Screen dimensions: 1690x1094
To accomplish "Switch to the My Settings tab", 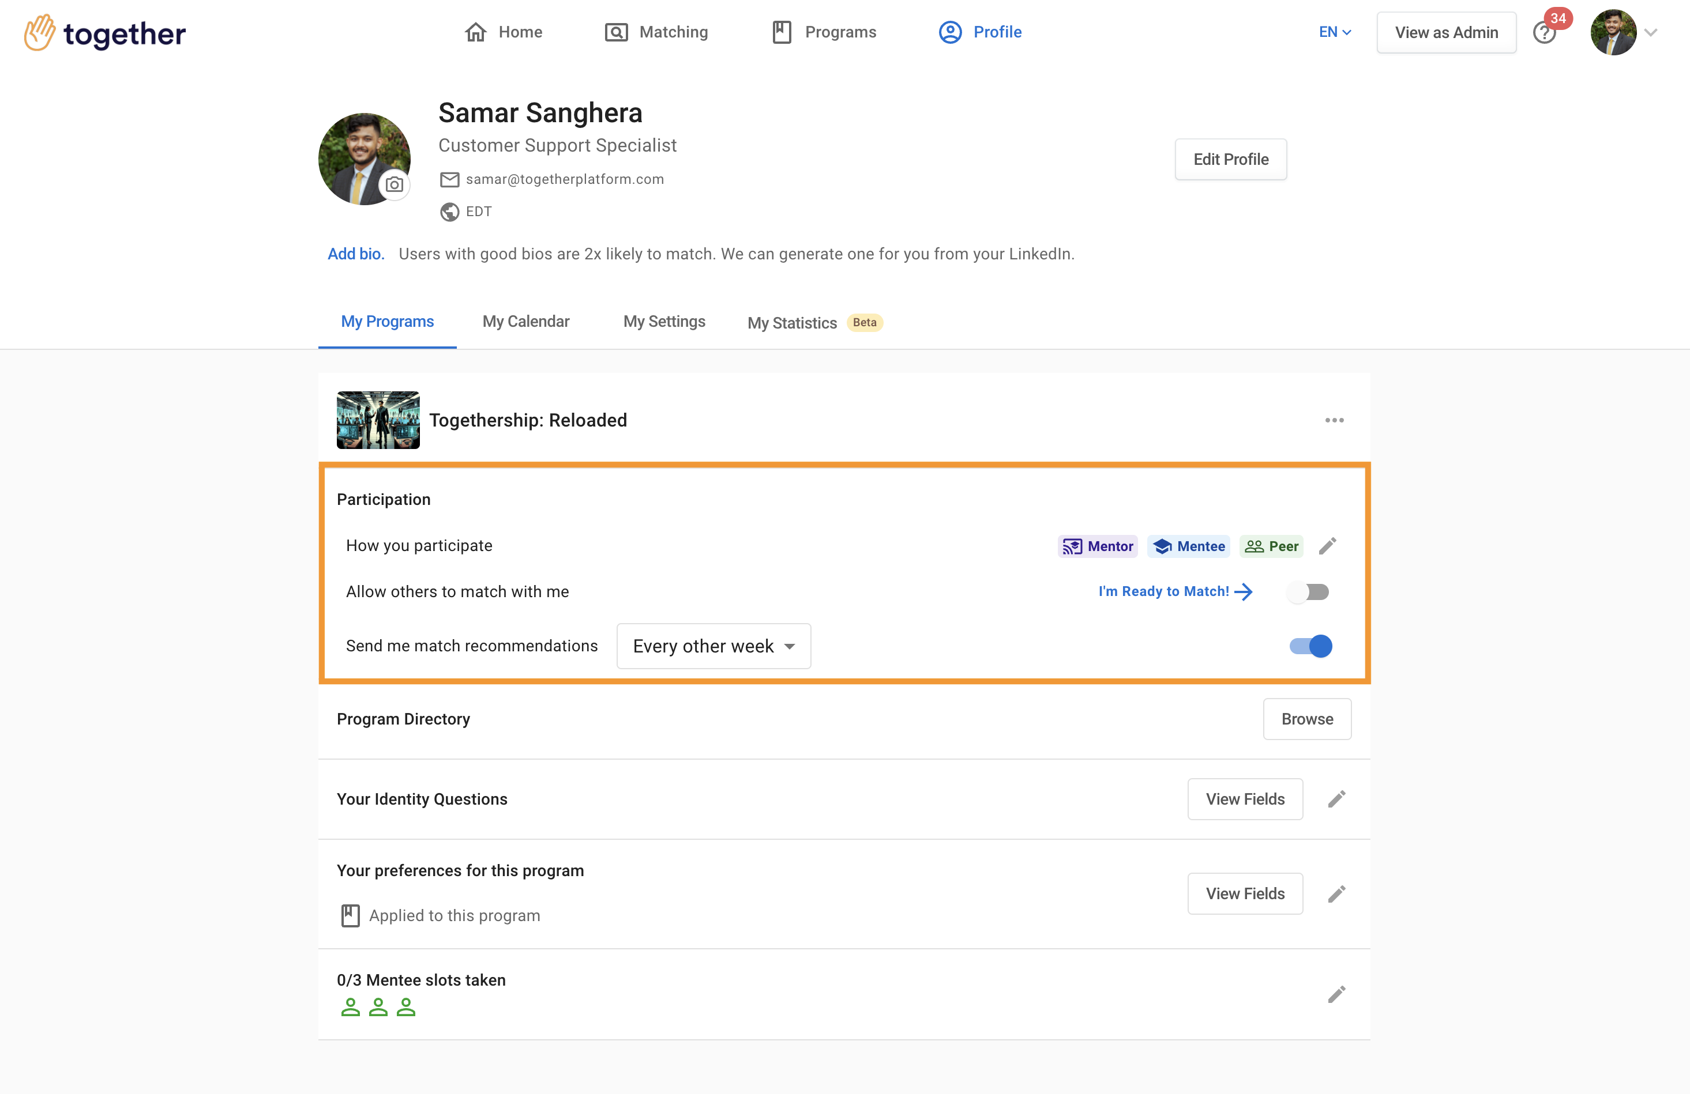I will (664, 322).
